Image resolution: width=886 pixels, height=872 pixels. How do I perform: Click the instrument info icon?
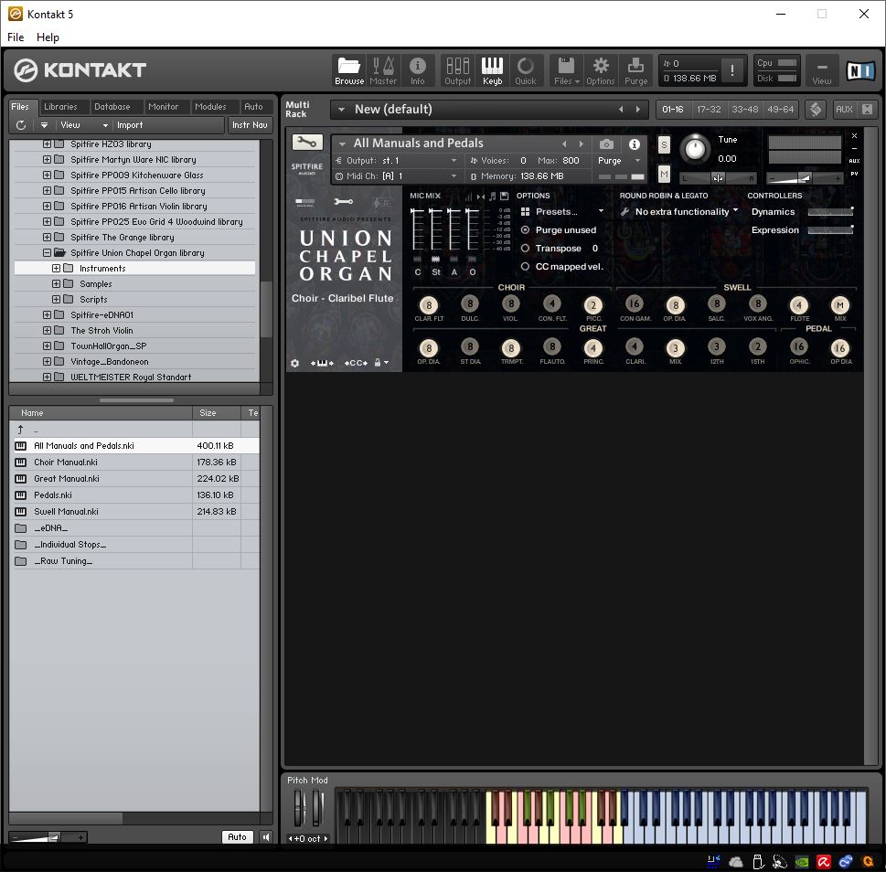[x=635, y=144]
